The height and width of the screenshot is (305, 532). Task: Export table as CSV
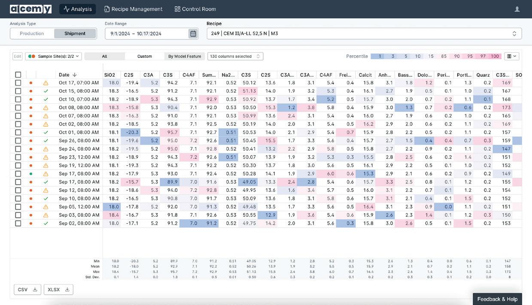tap(27, 290)
